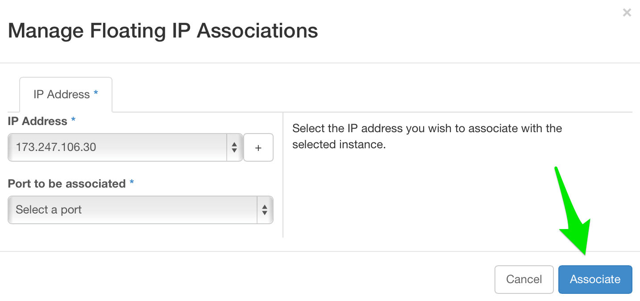Click the Associate button
Viewport: 640px width, 301px height.
point(595,279)
